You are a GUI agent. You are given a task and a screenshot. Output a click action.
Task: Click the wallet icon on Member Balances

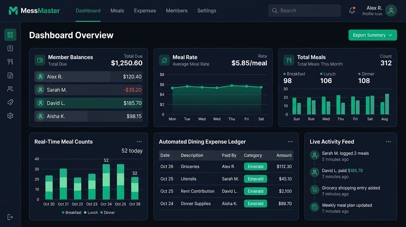point(40,60)
